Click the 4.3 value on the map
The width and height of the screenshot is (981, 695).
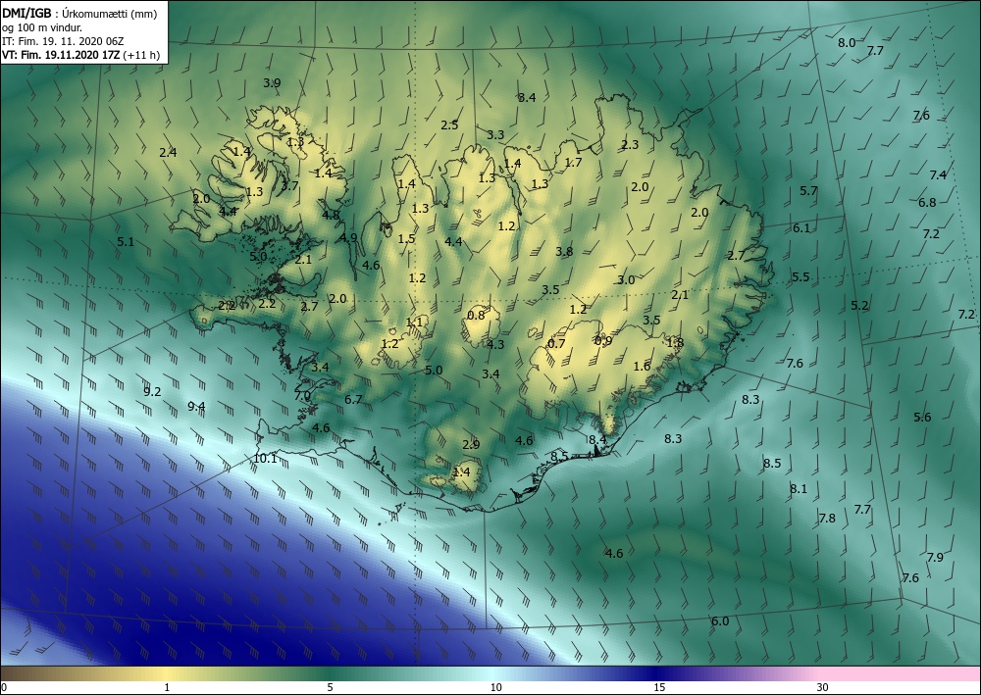[495, 344]
